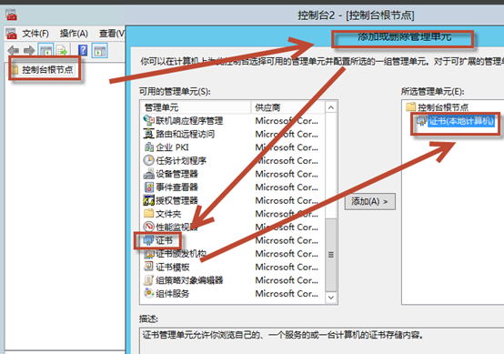
Task: Select the 设备管理器 snap-in icon
Action: [x=148, y=174]
